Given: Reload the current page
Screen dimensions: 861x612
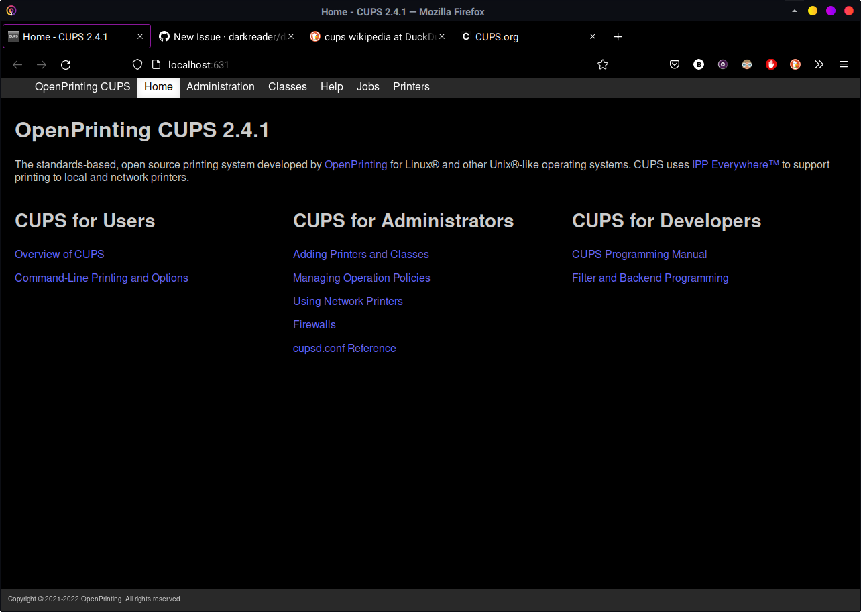Looking at the screenshot, I should (x=66, y=64).
